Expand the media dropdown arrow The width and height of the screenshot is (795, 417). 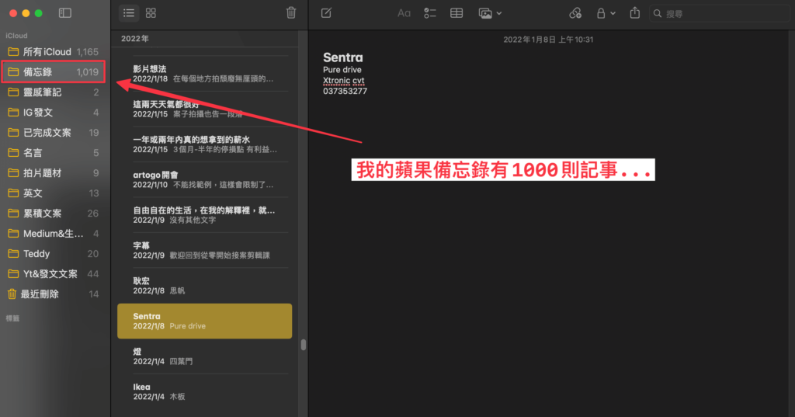(499, 14)
